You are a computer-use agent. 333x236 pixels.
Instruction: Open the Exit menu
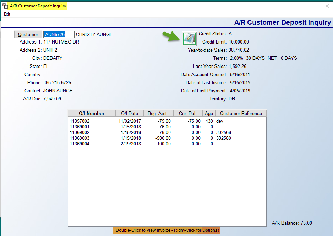tap(7, 14)
